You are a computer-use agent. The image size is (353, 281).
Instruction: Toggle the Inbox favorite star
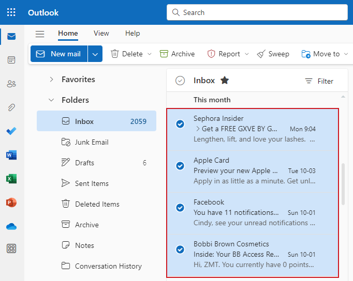click(225, 81)
